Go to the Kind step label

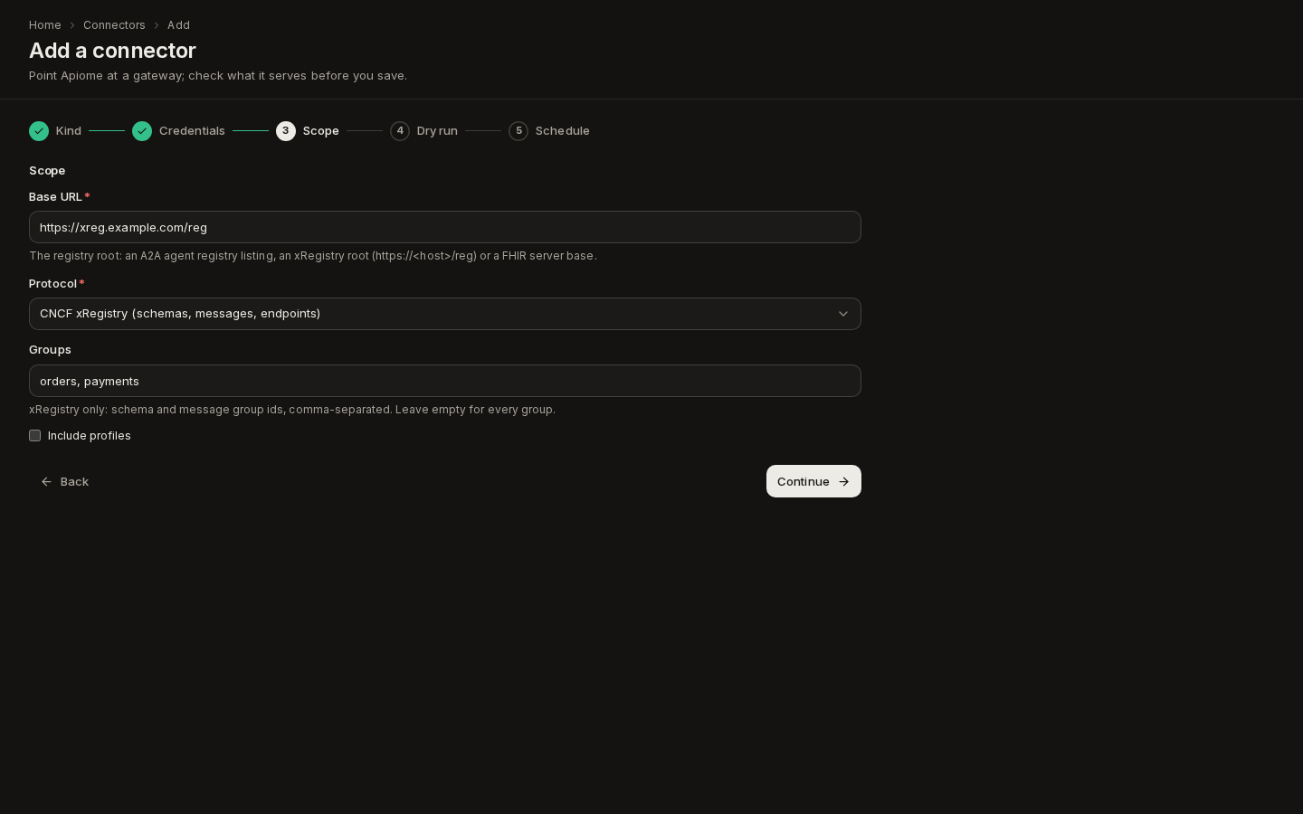[x=69, y=131]
